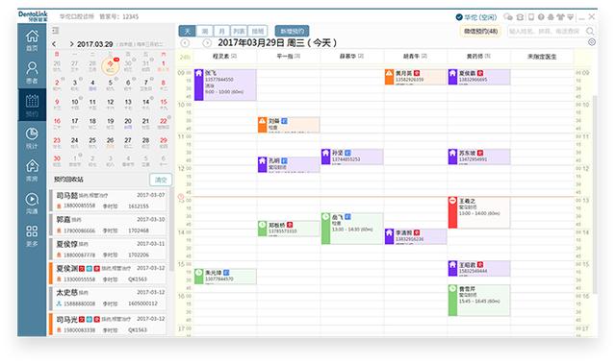
Task: Select 司马懿 entry in recycle list
Action: 109,200
